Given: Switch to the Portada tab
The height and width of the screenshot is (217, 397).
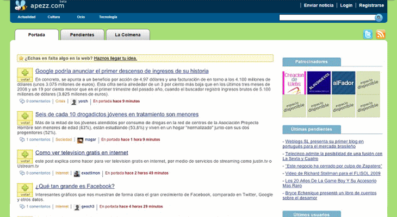Looking at the screenshot, I should (x=37, y=35).
